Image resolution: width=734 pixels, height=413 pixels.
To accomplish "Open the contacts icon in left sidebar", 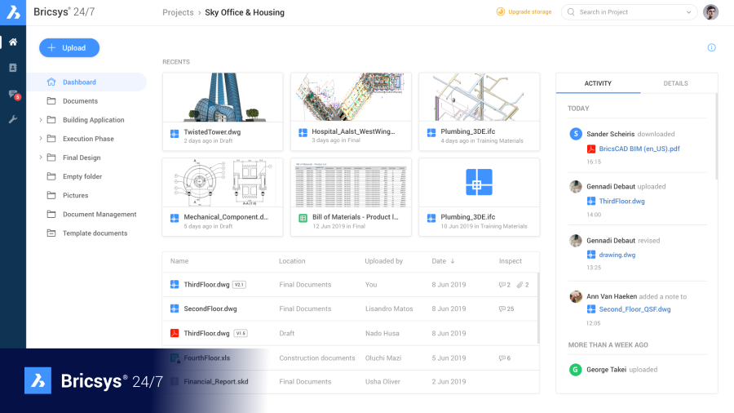I will [x=13, y=68].
